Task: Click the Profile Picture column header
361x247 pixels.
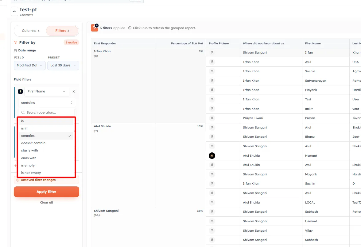Action: 223,43
